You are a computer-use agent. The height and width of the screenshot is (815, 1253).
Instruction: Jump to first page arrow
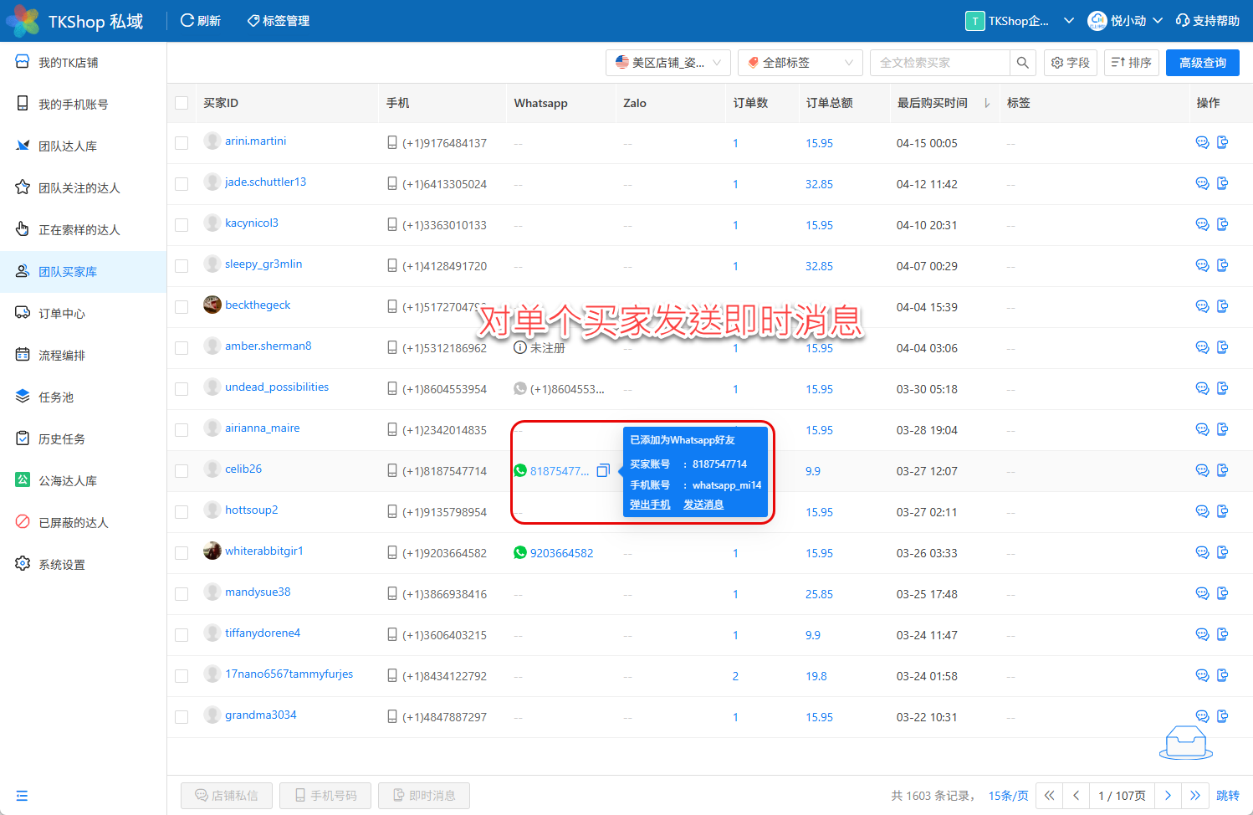tap(1049, 796)
